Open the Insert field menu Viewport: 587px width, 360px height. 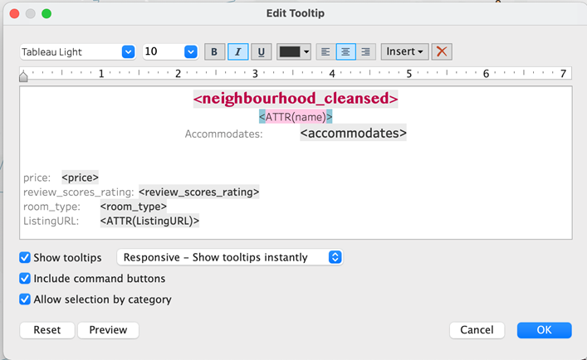tap(405, 51)
